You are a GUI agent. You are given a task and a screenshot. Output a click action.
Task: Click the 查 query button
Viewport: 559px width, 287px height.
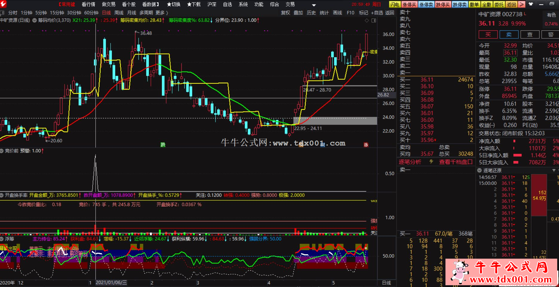[530, 34]
